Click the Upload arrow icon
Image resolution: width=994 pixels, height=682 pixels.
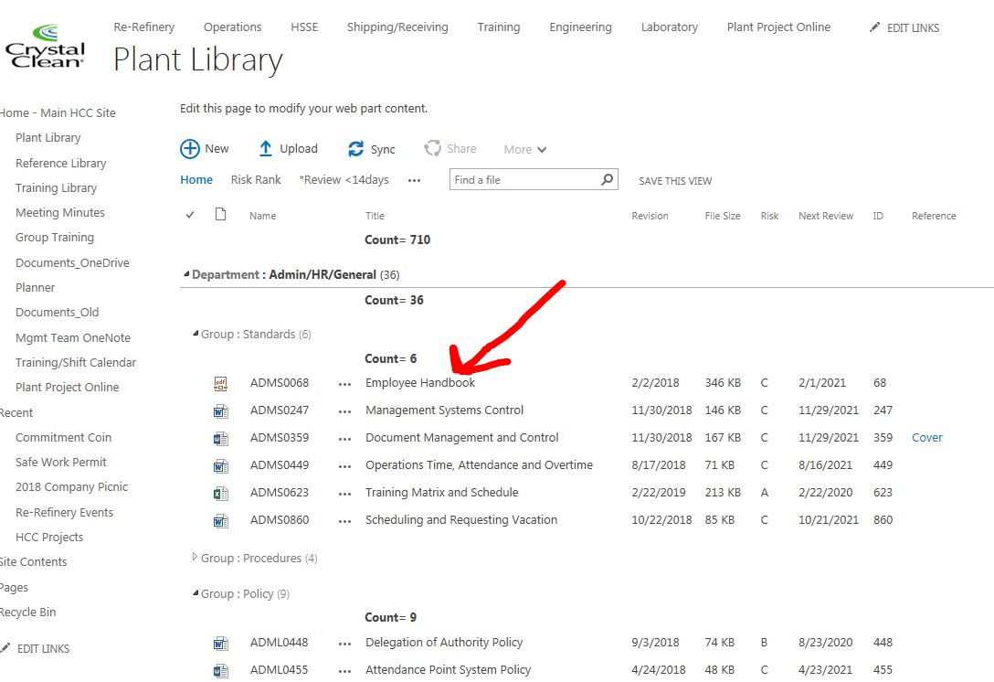click(266, 149)
